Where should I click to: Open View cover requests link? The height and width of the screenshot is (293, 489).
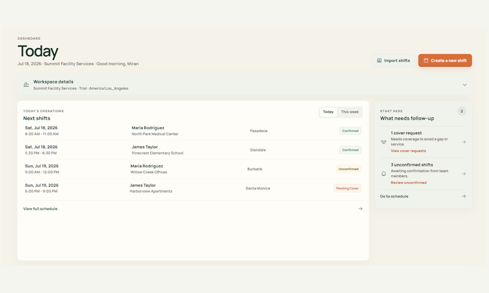(x=408, y=151)
